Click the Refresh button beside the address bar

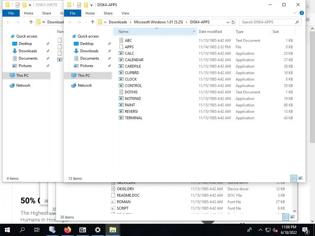point(233,22)
